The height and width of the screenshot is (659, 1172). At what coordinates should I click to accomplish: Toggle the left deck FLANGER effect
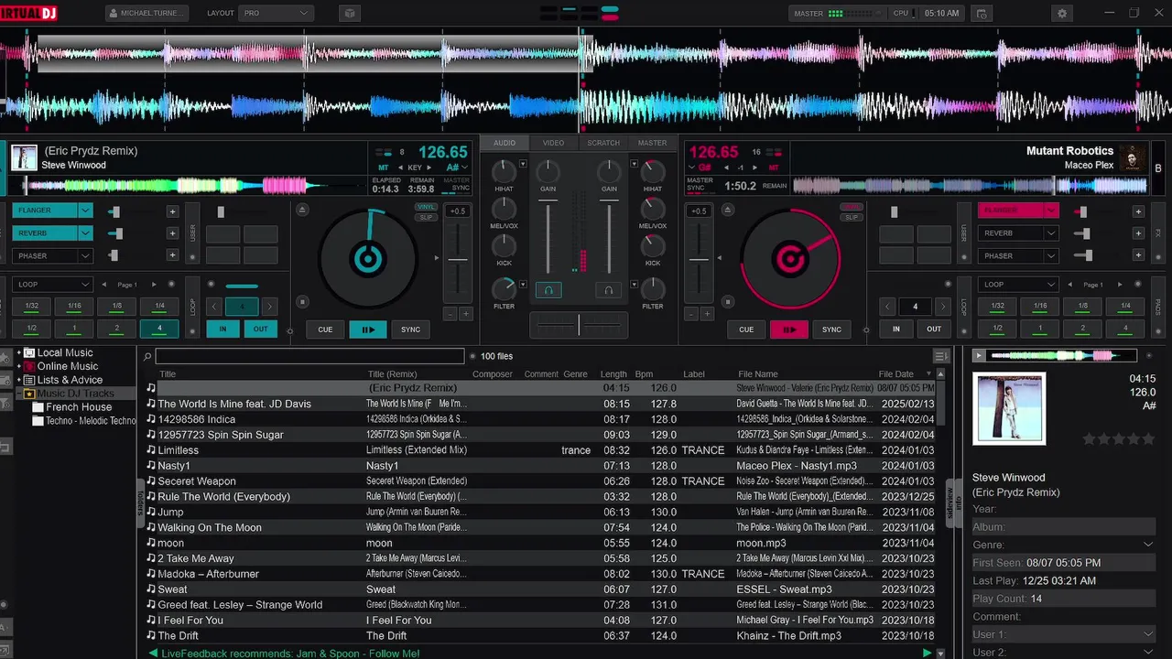click(x=46, y=211)
